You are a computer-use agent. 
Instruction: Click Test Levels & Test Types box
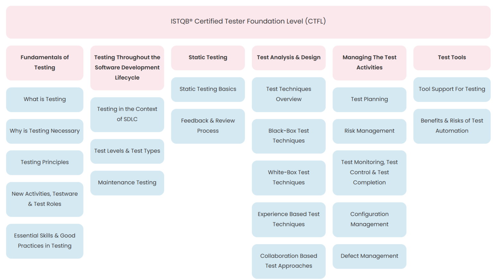pos(127,151)
